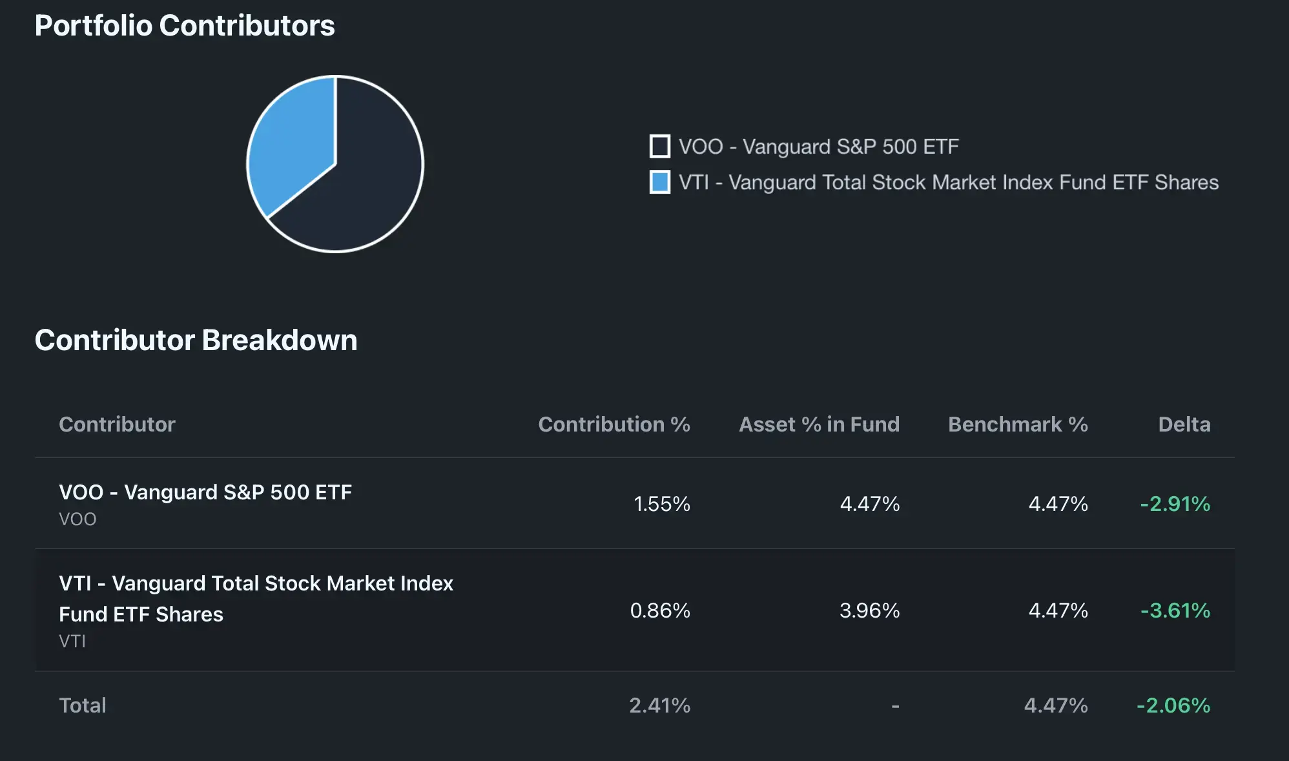Sort by Asset % in Fund header
1289x761 pixels.
[x=819, y=424]
